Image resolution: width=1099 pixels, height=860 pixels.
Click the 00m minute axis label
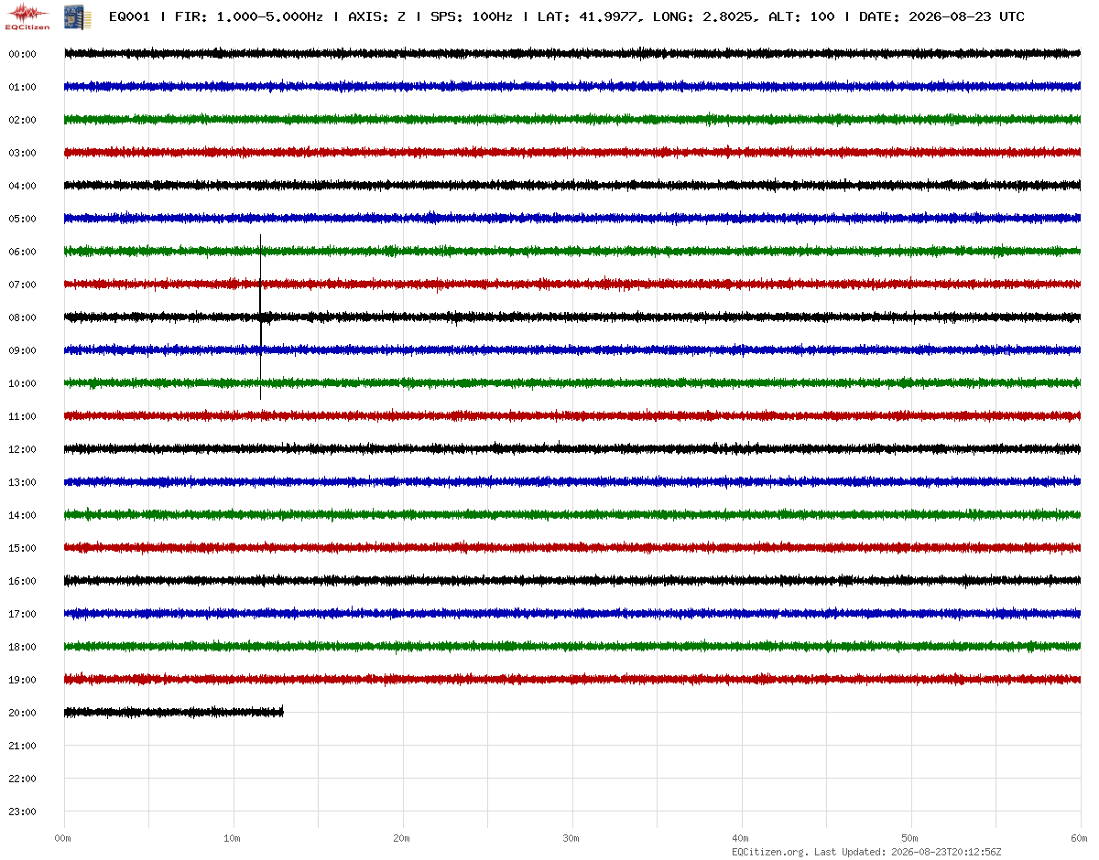62,838
